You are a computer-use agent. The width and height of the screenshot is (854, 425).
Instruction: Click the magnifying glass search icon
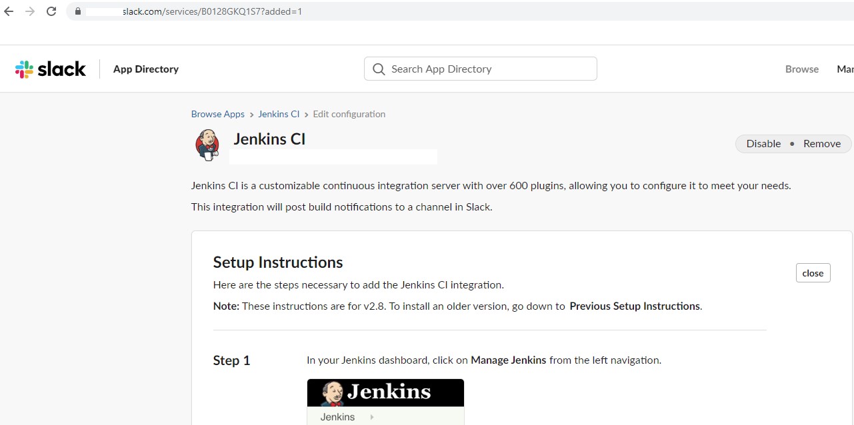(378, 69)
